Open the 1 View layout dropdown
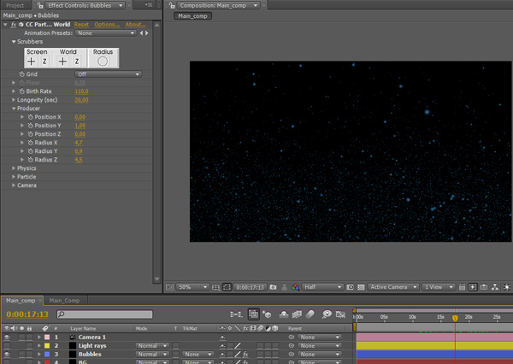This screenshot has width=513, height=364. [439, 287]
